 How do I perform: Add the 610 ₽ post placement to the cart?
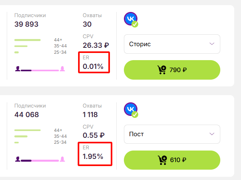(x=172, y=160)
